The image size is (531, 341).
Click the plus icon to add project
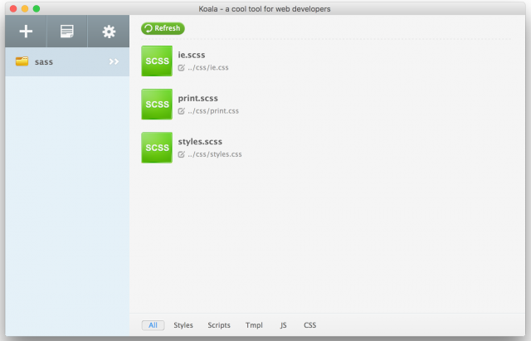tap(26, 32)
